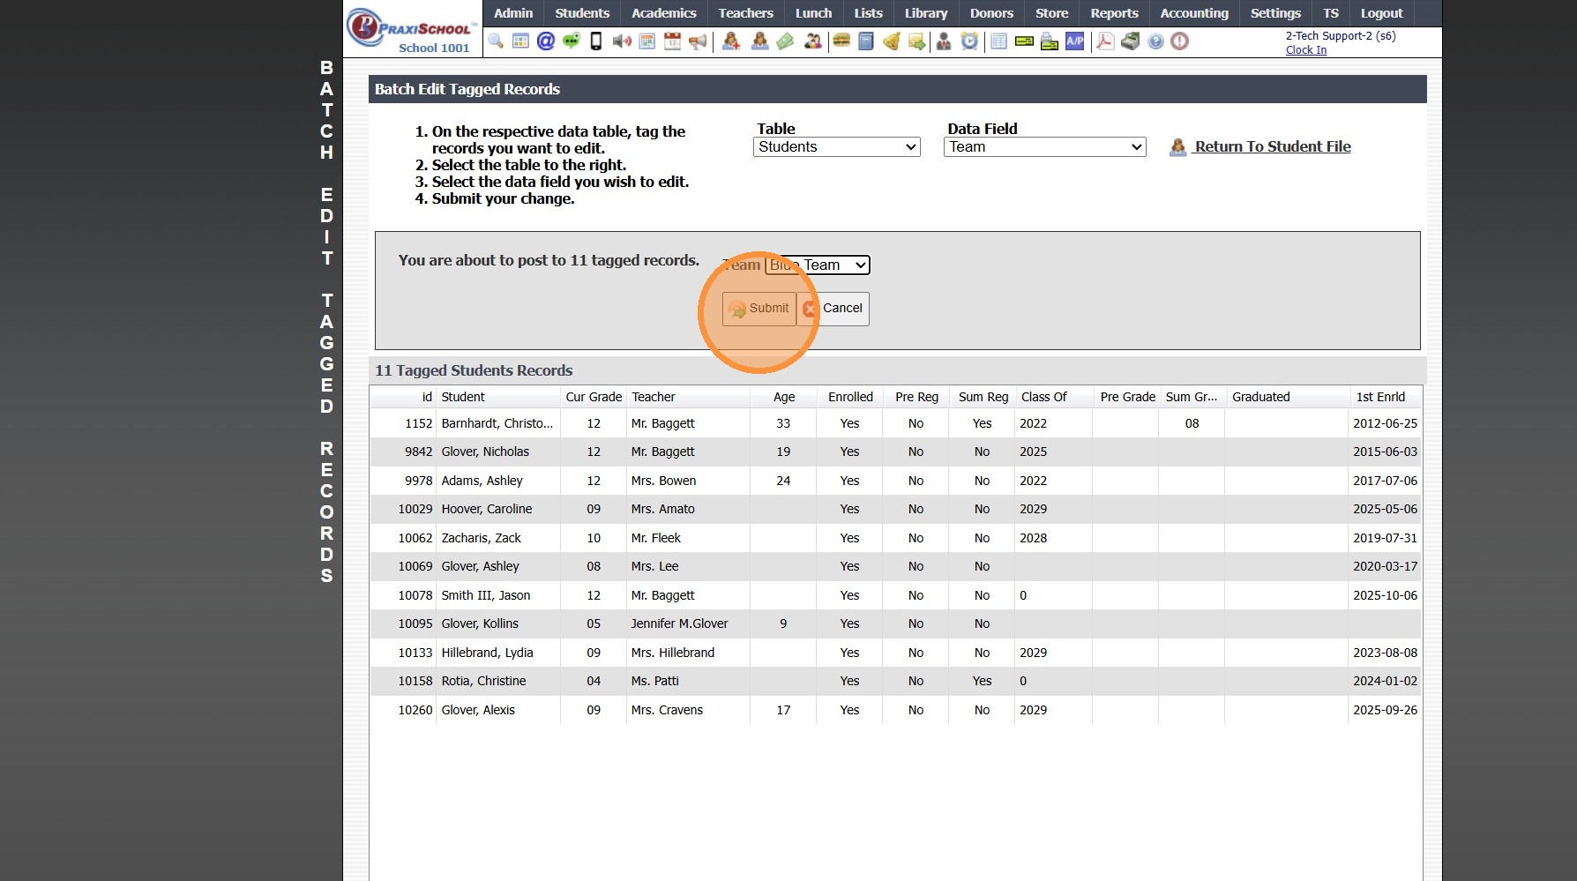Click the alarm clock icon
Screen dimensions: 1577x881
click(x=969, y=41)
